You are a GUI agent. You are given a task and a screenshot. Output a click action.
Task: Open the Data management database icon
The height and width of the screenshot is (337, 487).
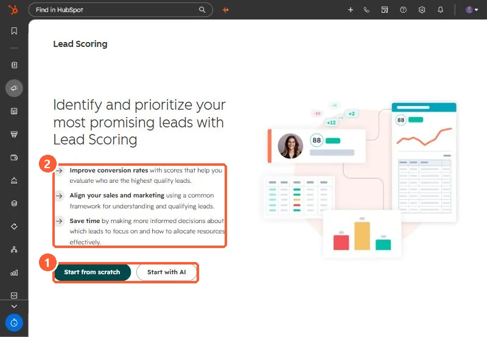pos(14,204)
